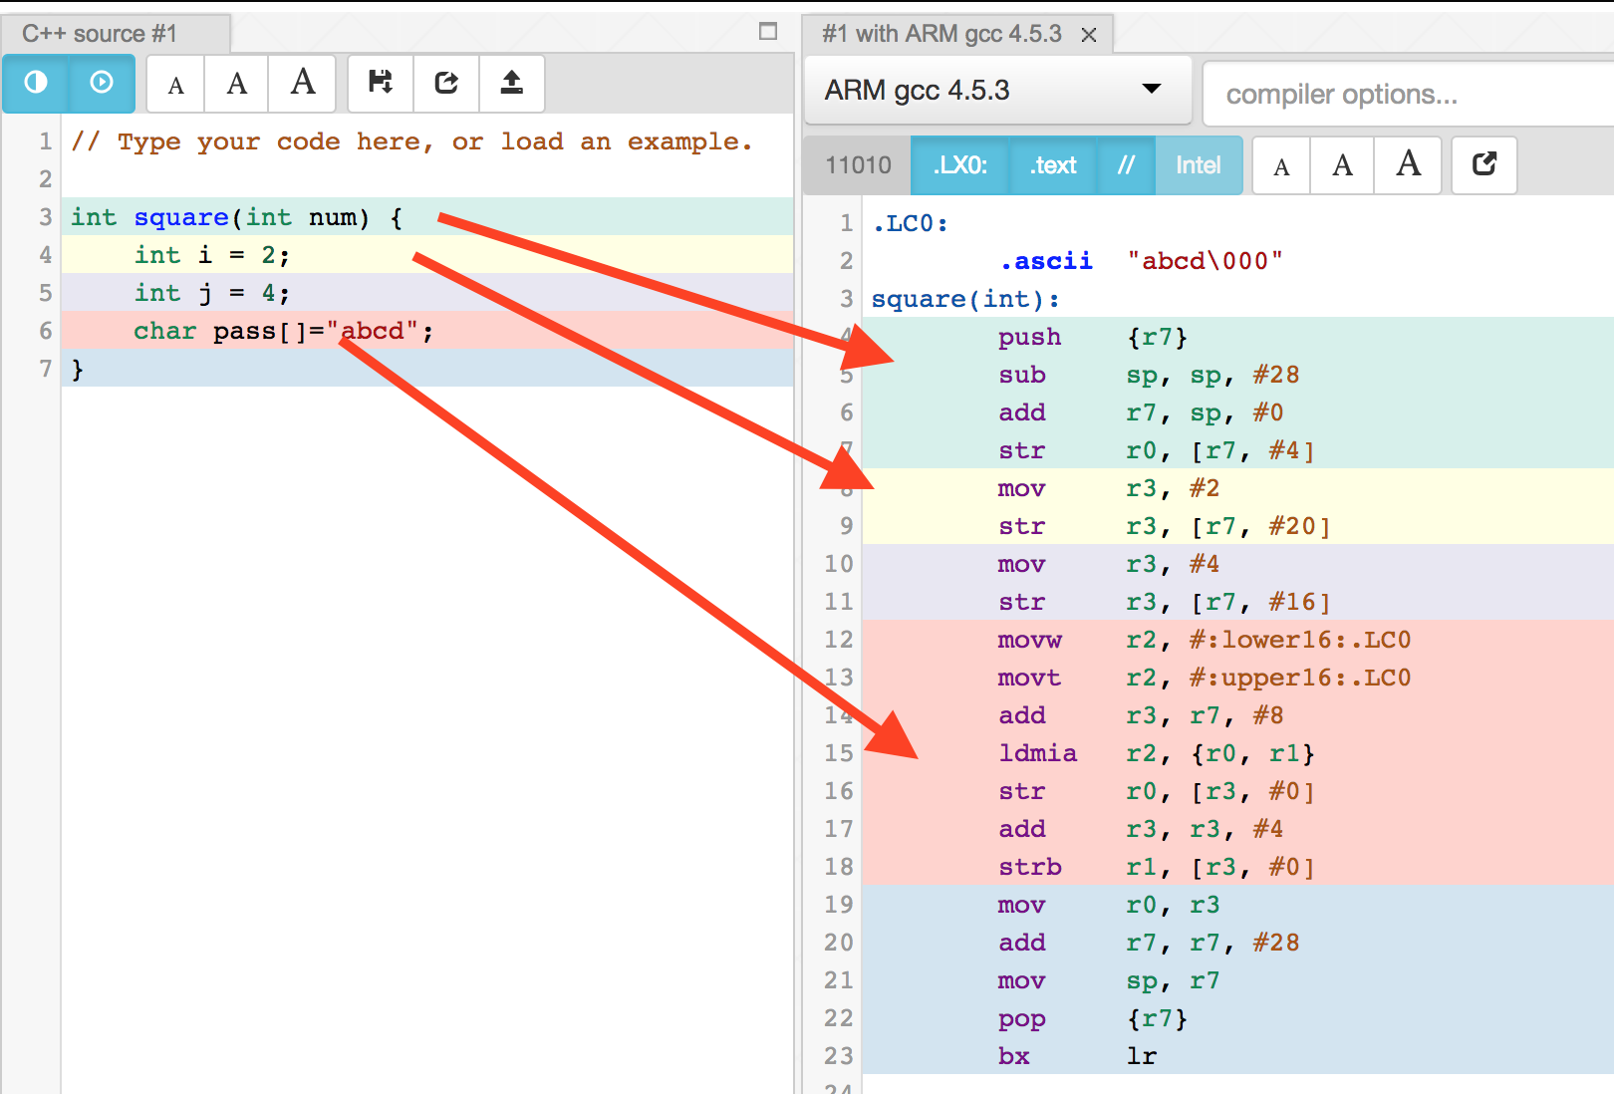Toggle the .LX0: unused labels filter
This screenshot has height=1094, width=1614.
point(959,165)
